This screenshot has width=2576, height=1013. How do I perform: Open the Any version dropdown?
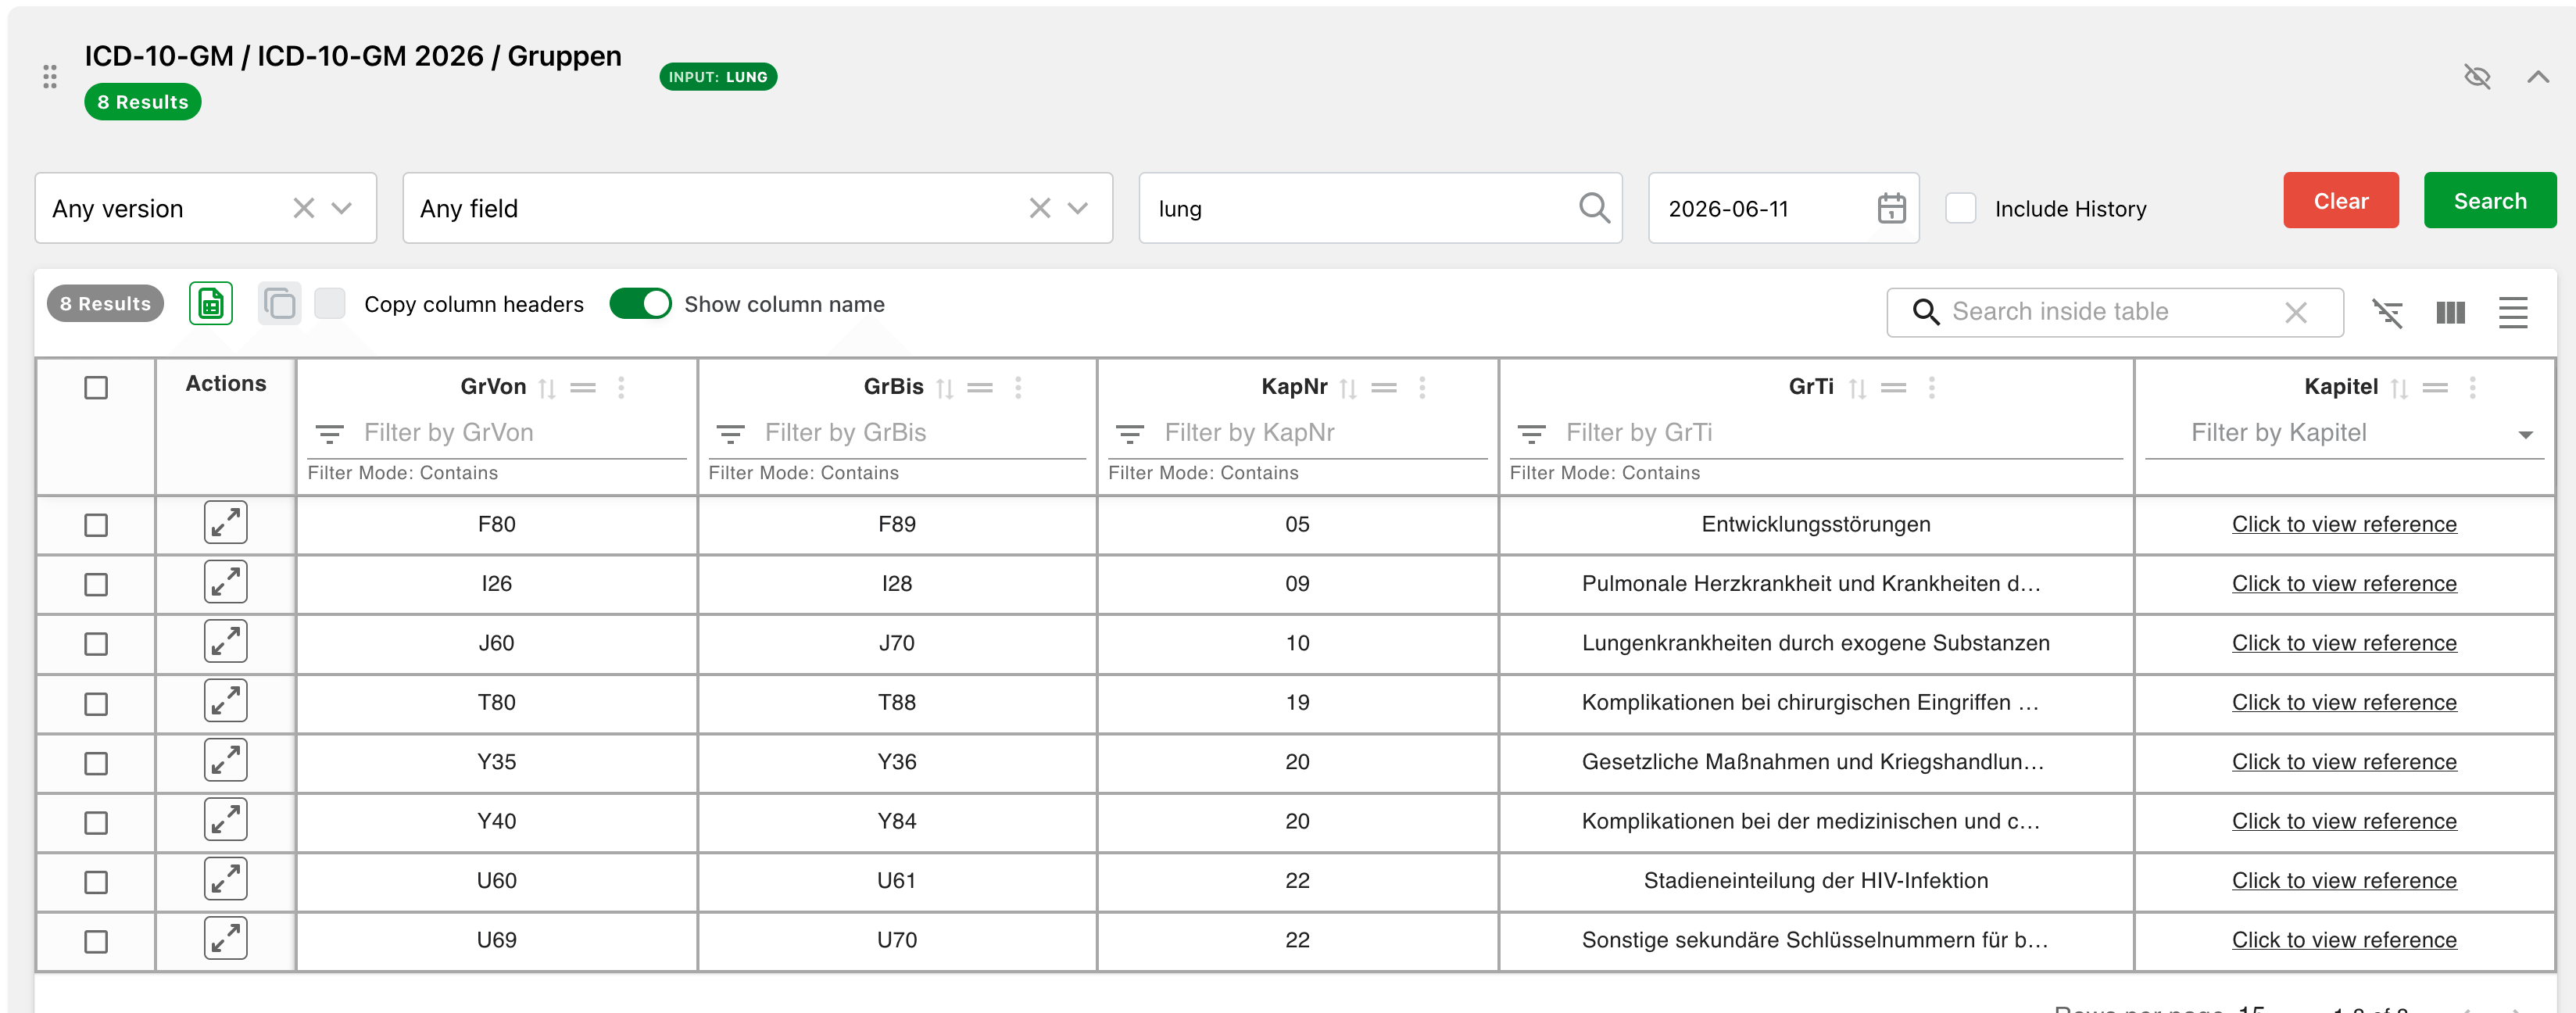coord(205,209)
